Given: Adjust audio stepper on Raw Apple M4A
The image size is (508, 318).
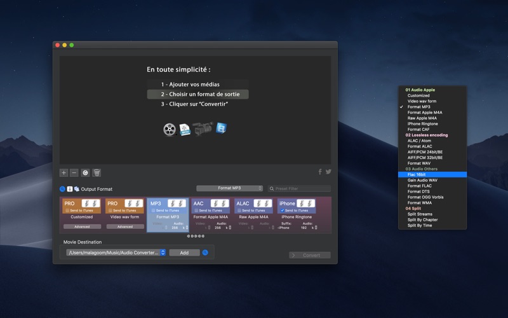Looking at the screenshot, I should click(x=273, y=228).
